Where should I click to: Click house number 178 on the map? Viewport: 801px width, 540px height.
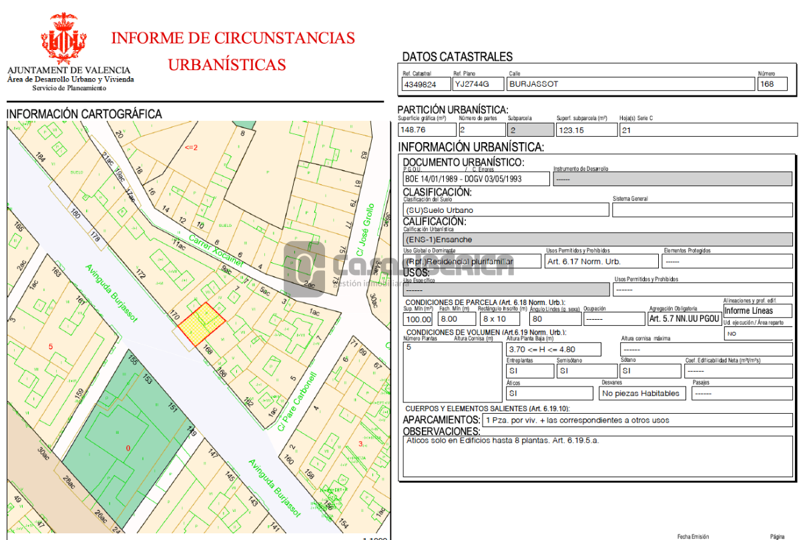(x=95, y=236)
